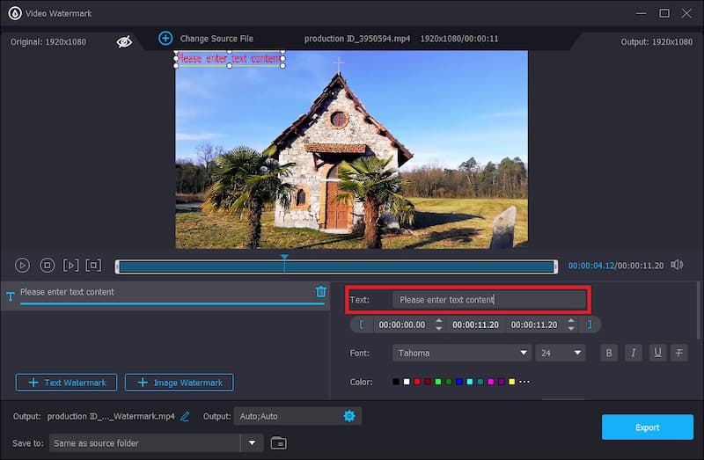Click the Video Watermark app logo
The width and height of the screenshot is (704, 460).
point(14,13)
